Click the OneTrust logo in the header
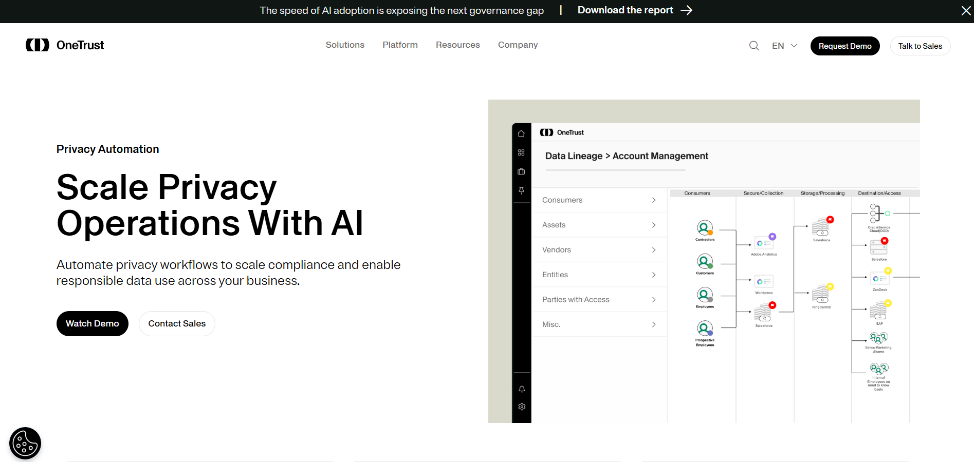This screenshot has height=462, width=974. point(65,45)
